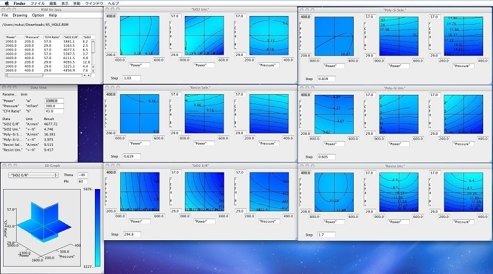Click the Step field in SiO2 Uni. window
The width and height of the screenshot is (493, 274).
point(131,78)
